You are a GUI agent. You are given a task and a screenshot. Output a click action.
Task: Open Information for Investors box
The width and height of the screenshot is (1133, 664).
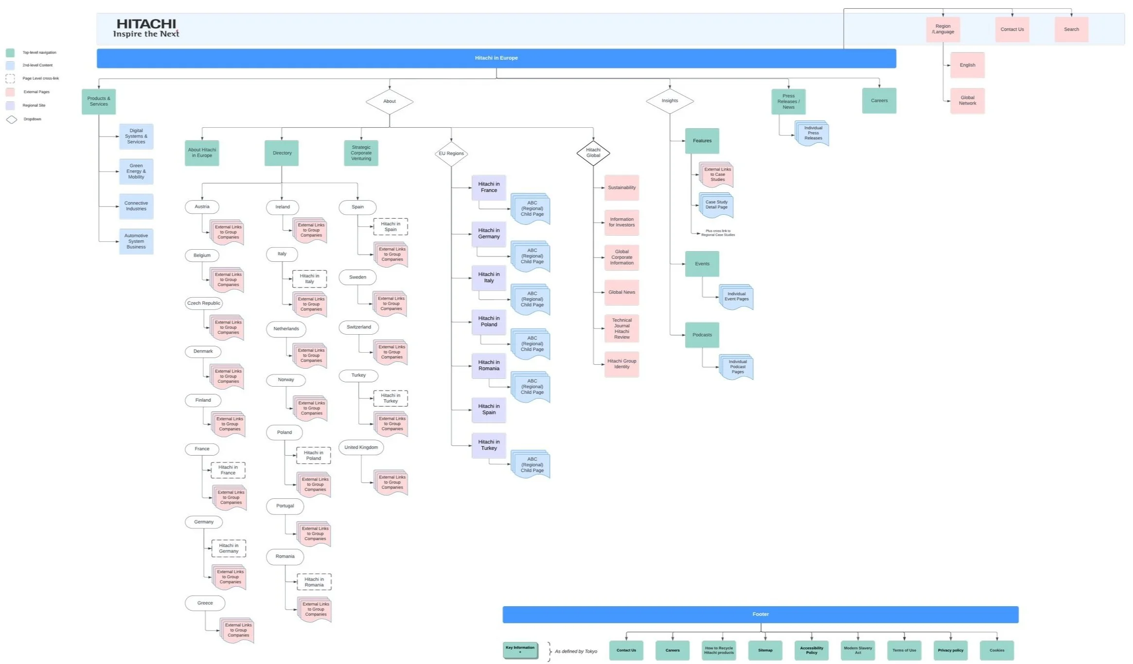(621, 222)
